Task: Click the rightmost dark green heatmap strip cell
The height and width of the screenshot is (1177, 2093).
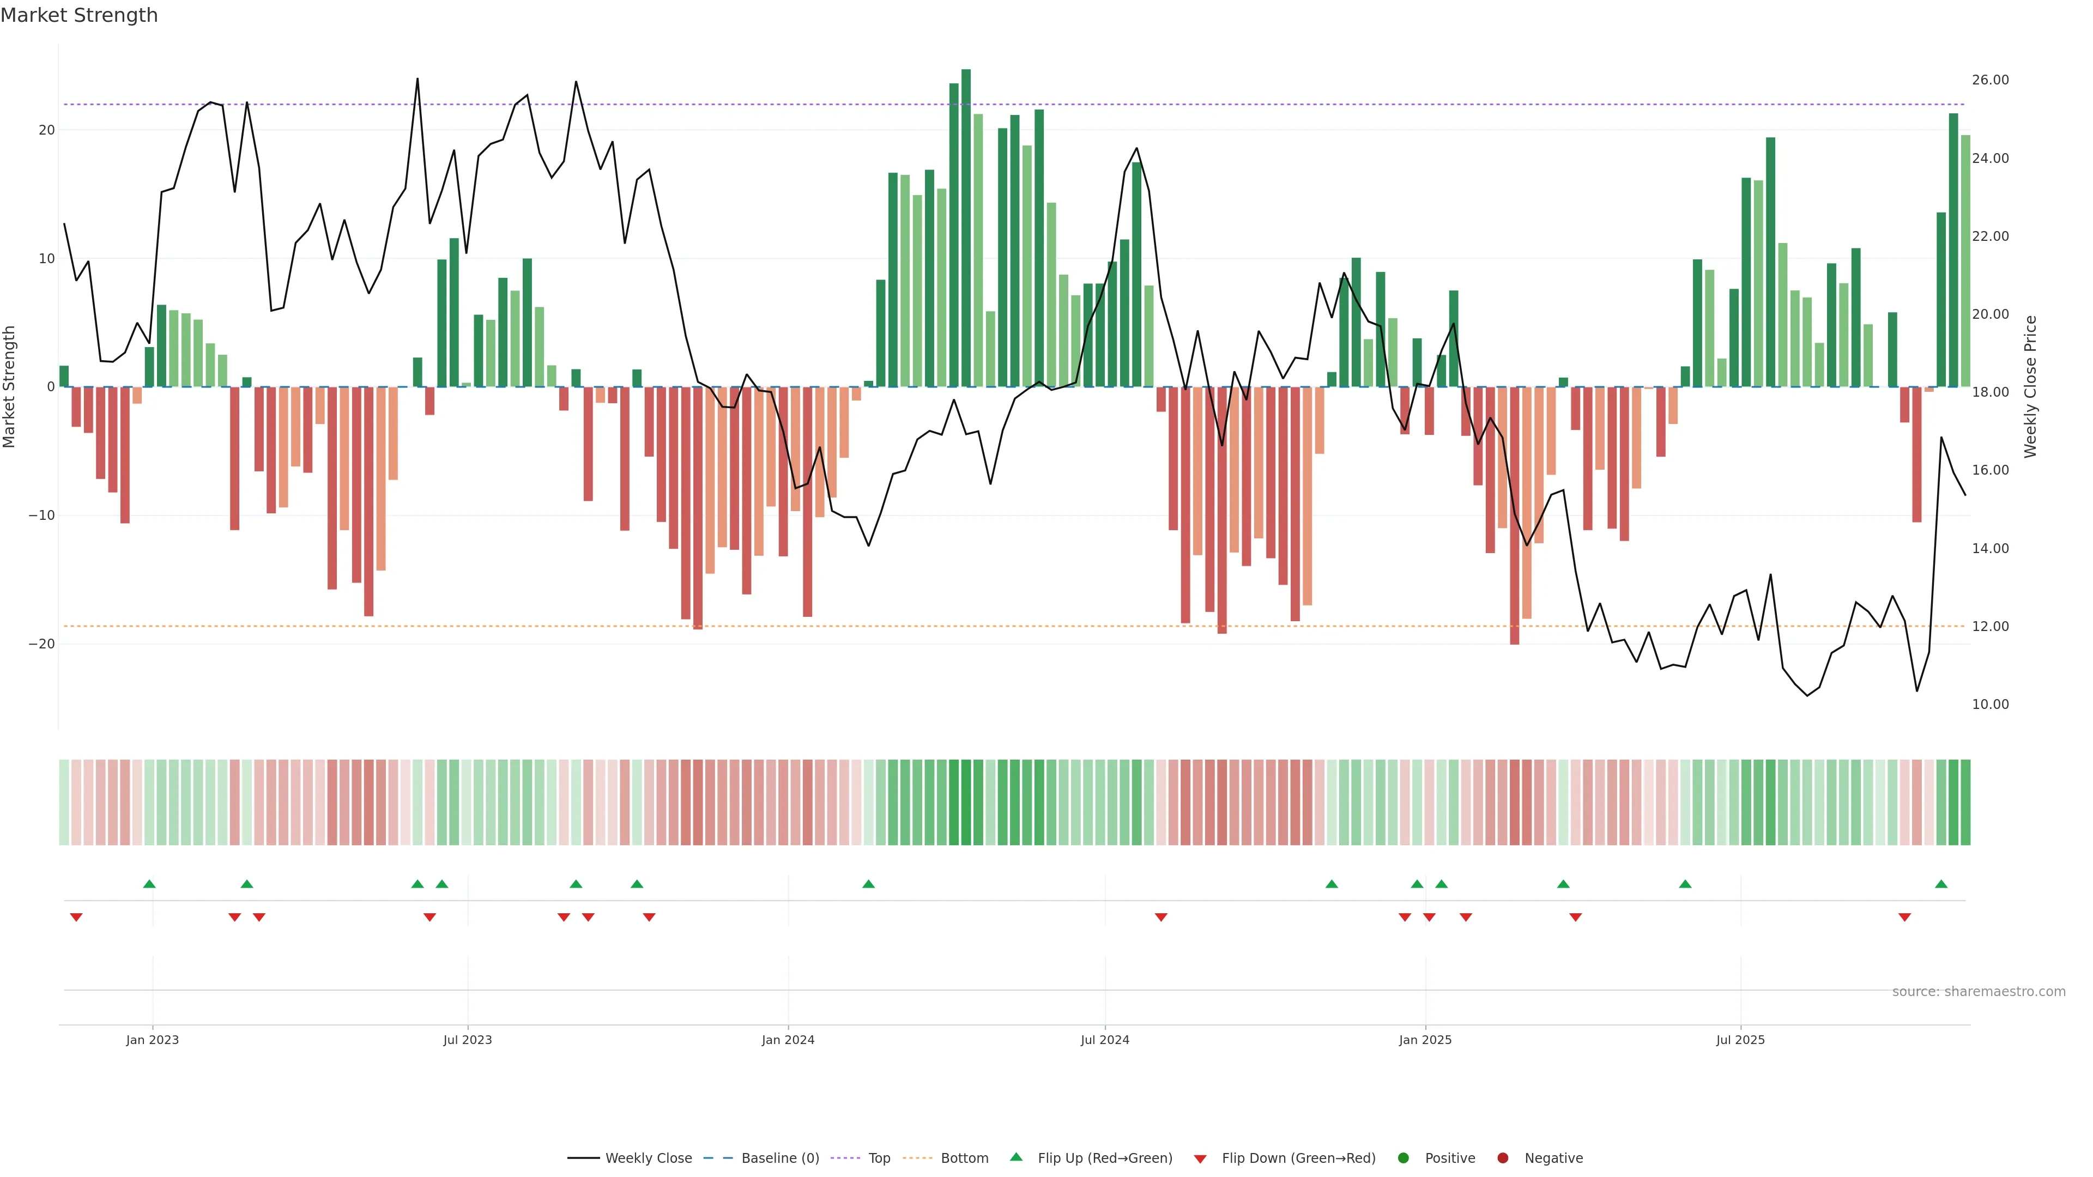Action: (x=1965, y=803)
